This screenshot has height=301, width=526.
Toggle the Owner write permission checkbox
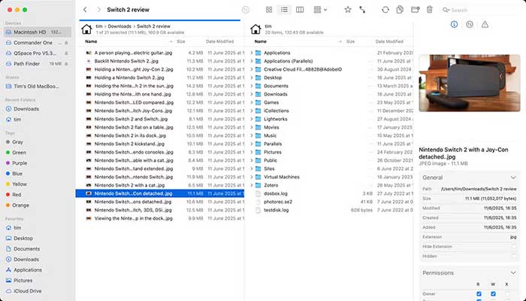pos(493,294)
